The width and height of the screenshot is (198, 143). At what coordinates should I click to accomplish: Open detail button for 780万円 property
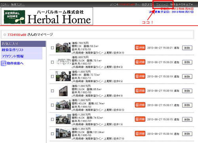(140, 48)
